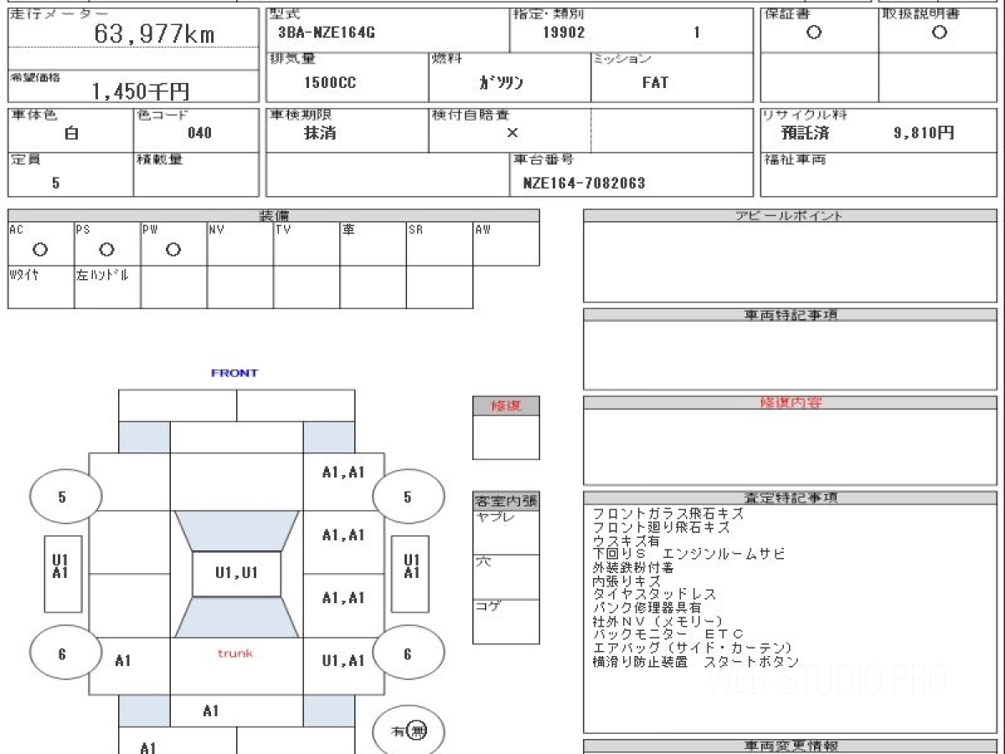1005x754 pixels.
Task: Click note line バックモニター ETC
Action: click(667, 635)
